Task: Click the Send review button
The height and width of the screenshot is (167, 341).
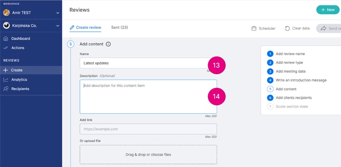Action: point(329,29)
